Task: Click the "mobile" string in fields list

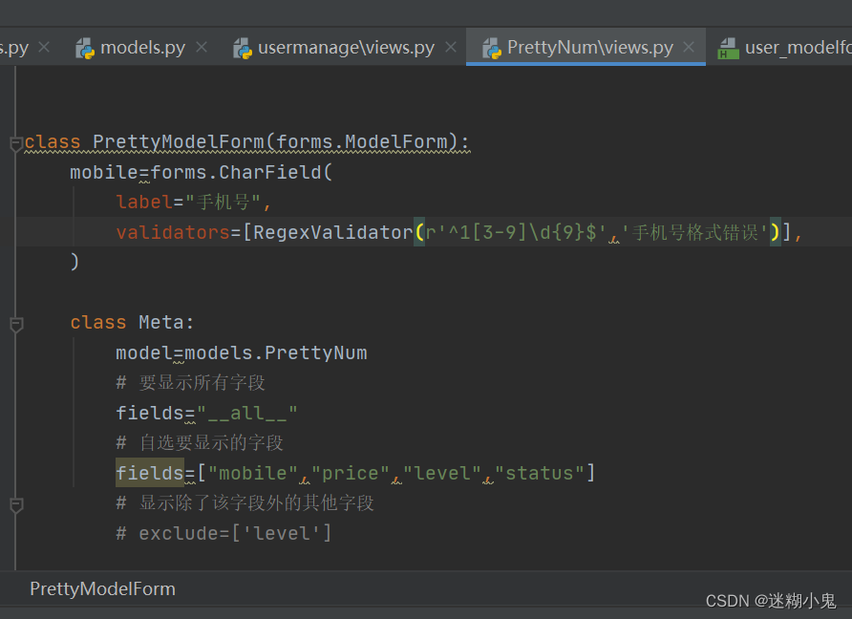Action: click(x=253, y=473)
